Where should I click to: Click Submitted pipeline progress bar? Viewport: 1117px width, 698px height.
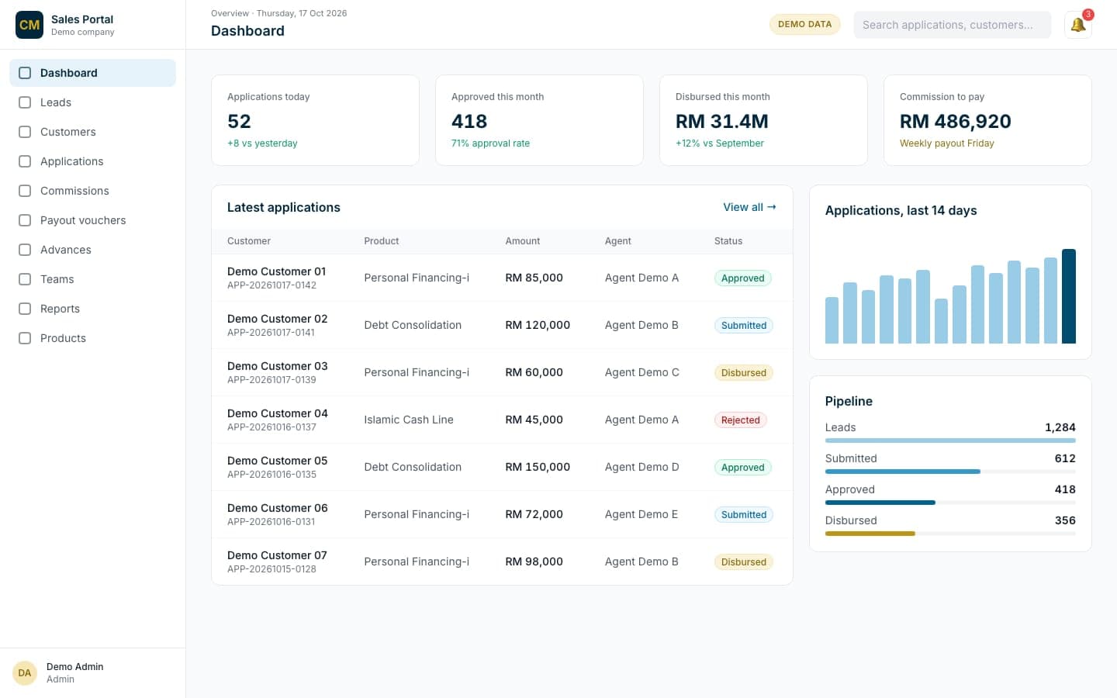950,472
